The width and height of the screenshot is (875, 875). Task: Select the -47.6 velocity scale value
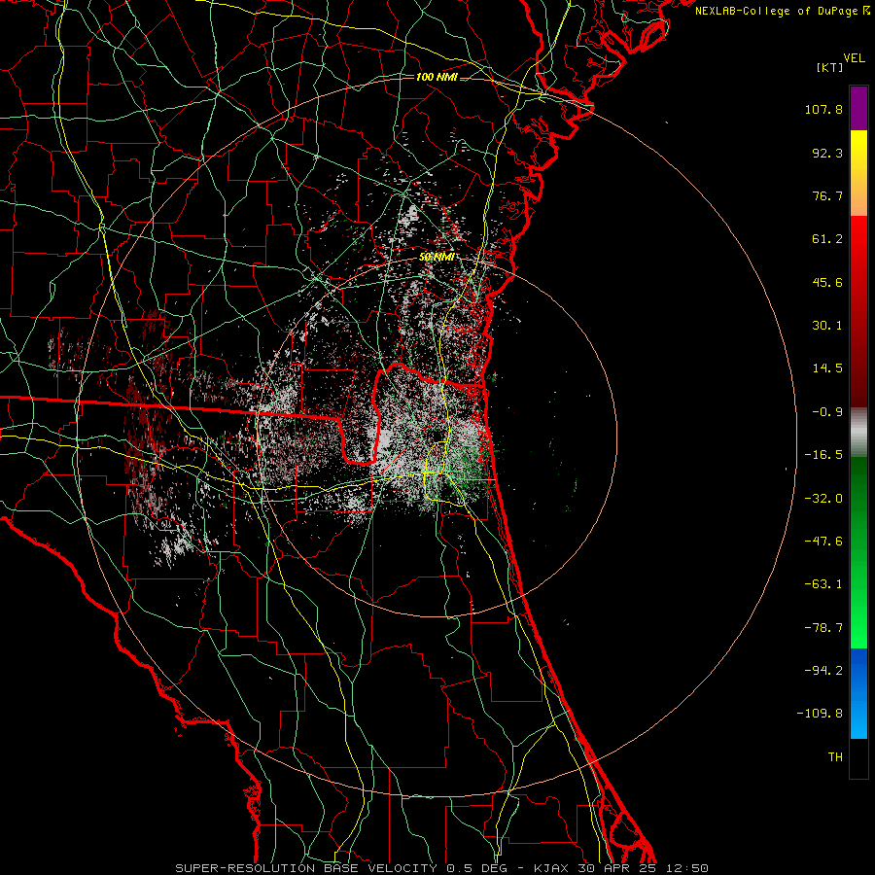tap(823, 542)
